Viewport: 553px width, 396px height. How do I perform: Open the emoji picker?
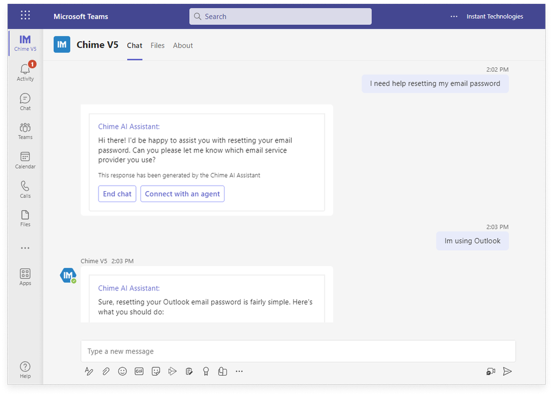point(122,371)
